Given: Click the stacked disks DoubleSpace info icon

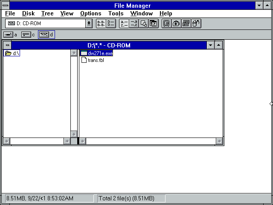Looking at the screenshot, I should (x=186, y=23).
